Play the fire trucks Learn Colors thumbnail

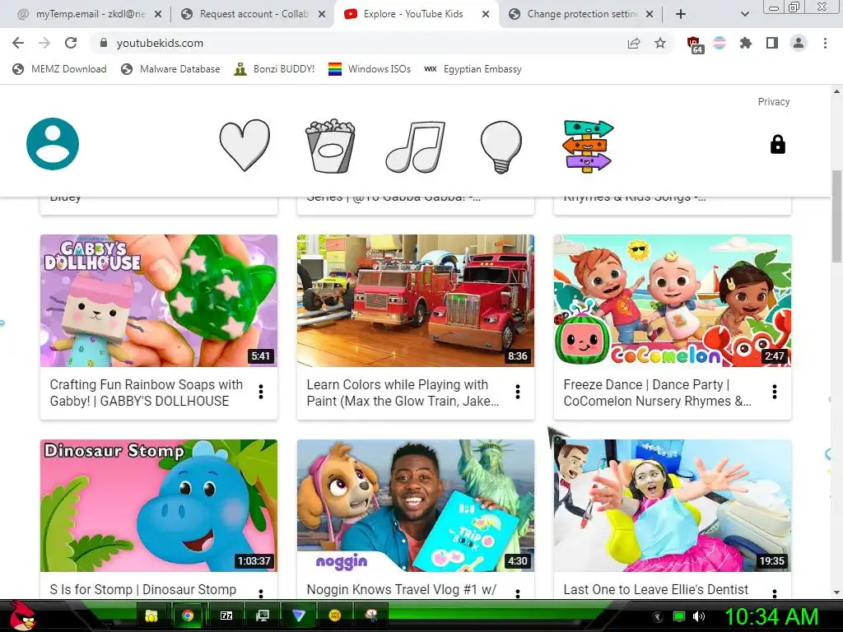point(416,300)
